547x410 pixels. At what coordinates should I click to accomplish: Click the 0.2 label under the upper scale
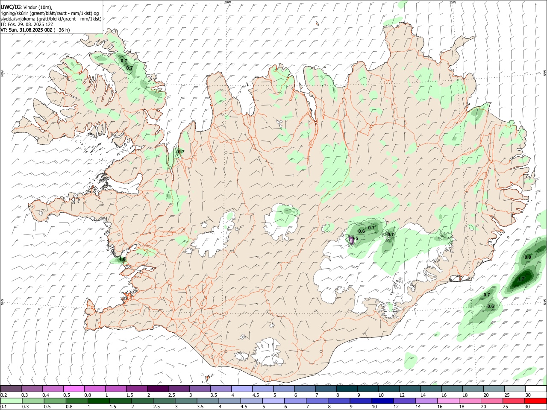pyautogui.click(x=3, y=395)
